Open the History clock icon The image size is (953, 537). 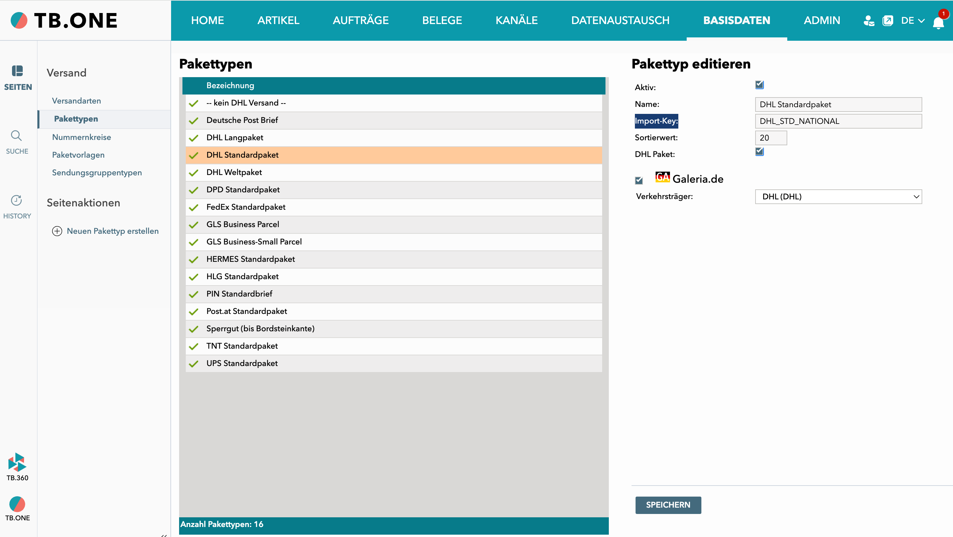(x=16, y=200)
